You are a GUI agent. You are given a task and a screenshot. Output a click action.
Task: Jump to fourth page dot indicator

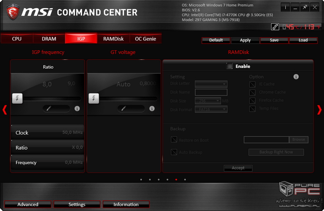coord(167,180)
